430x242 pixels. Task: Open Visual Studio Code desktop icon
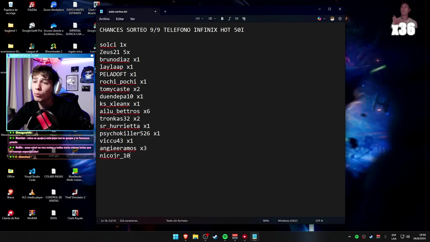pos(32,175)
